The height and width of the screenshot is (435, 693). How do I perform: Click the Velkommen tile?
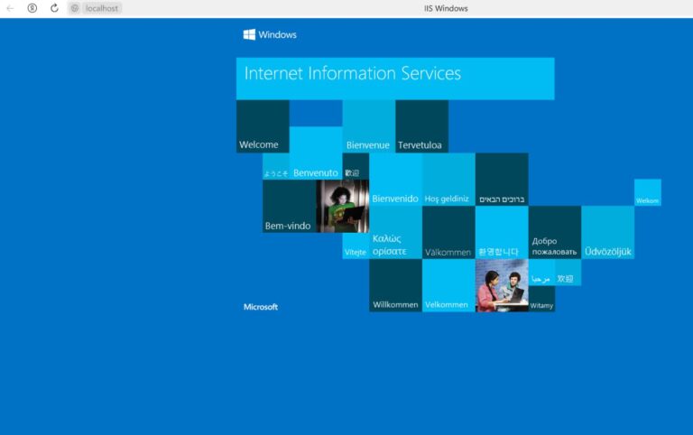pos(448,285)
